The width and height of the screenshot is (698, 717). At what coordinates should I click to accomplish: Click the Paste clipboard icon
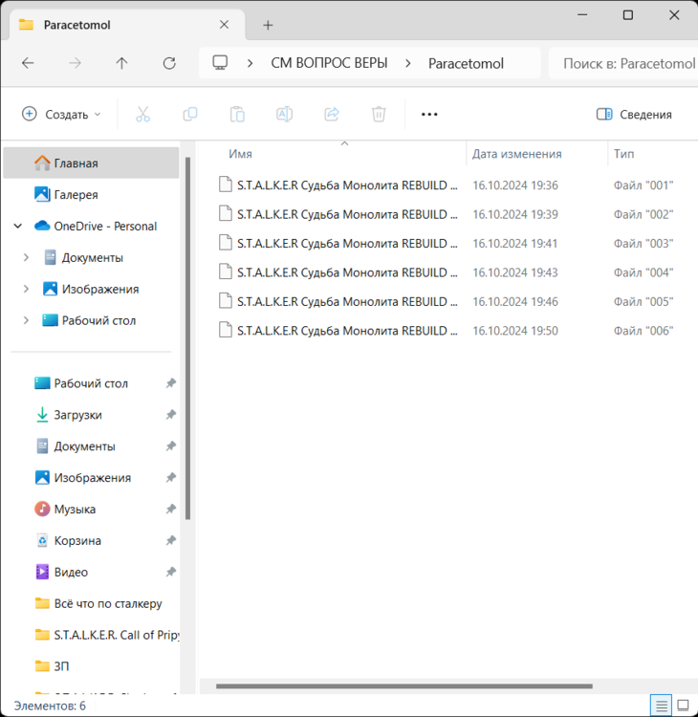[x=237, y=115]
